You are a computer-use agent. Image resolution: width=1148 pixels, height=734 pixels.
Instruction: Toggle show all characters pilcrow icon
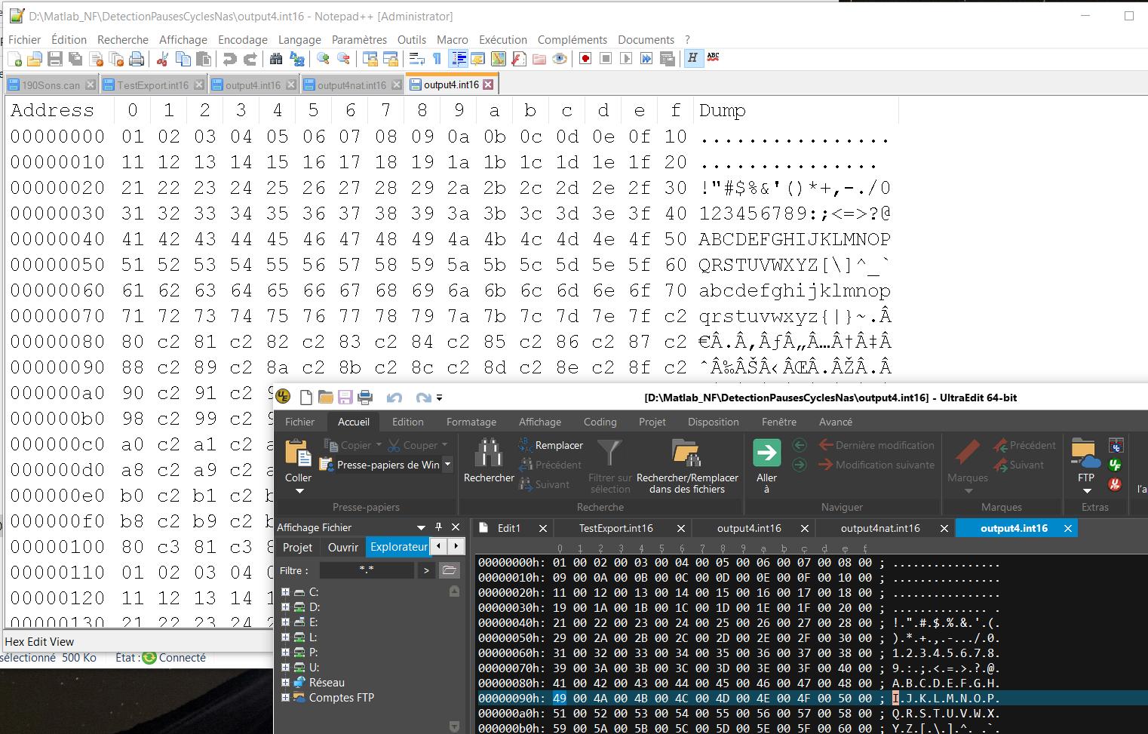(437, 59)
